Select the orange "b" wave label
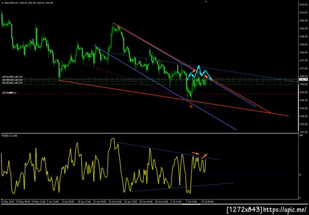 (191, 107)
